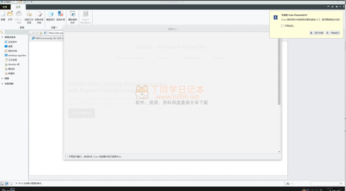
Task: Minimize the ribbon with up chevron
Action: click(328, 7)
